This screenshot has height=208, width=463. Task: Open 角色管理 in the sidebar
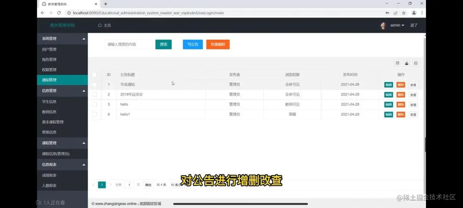(62, 60)
